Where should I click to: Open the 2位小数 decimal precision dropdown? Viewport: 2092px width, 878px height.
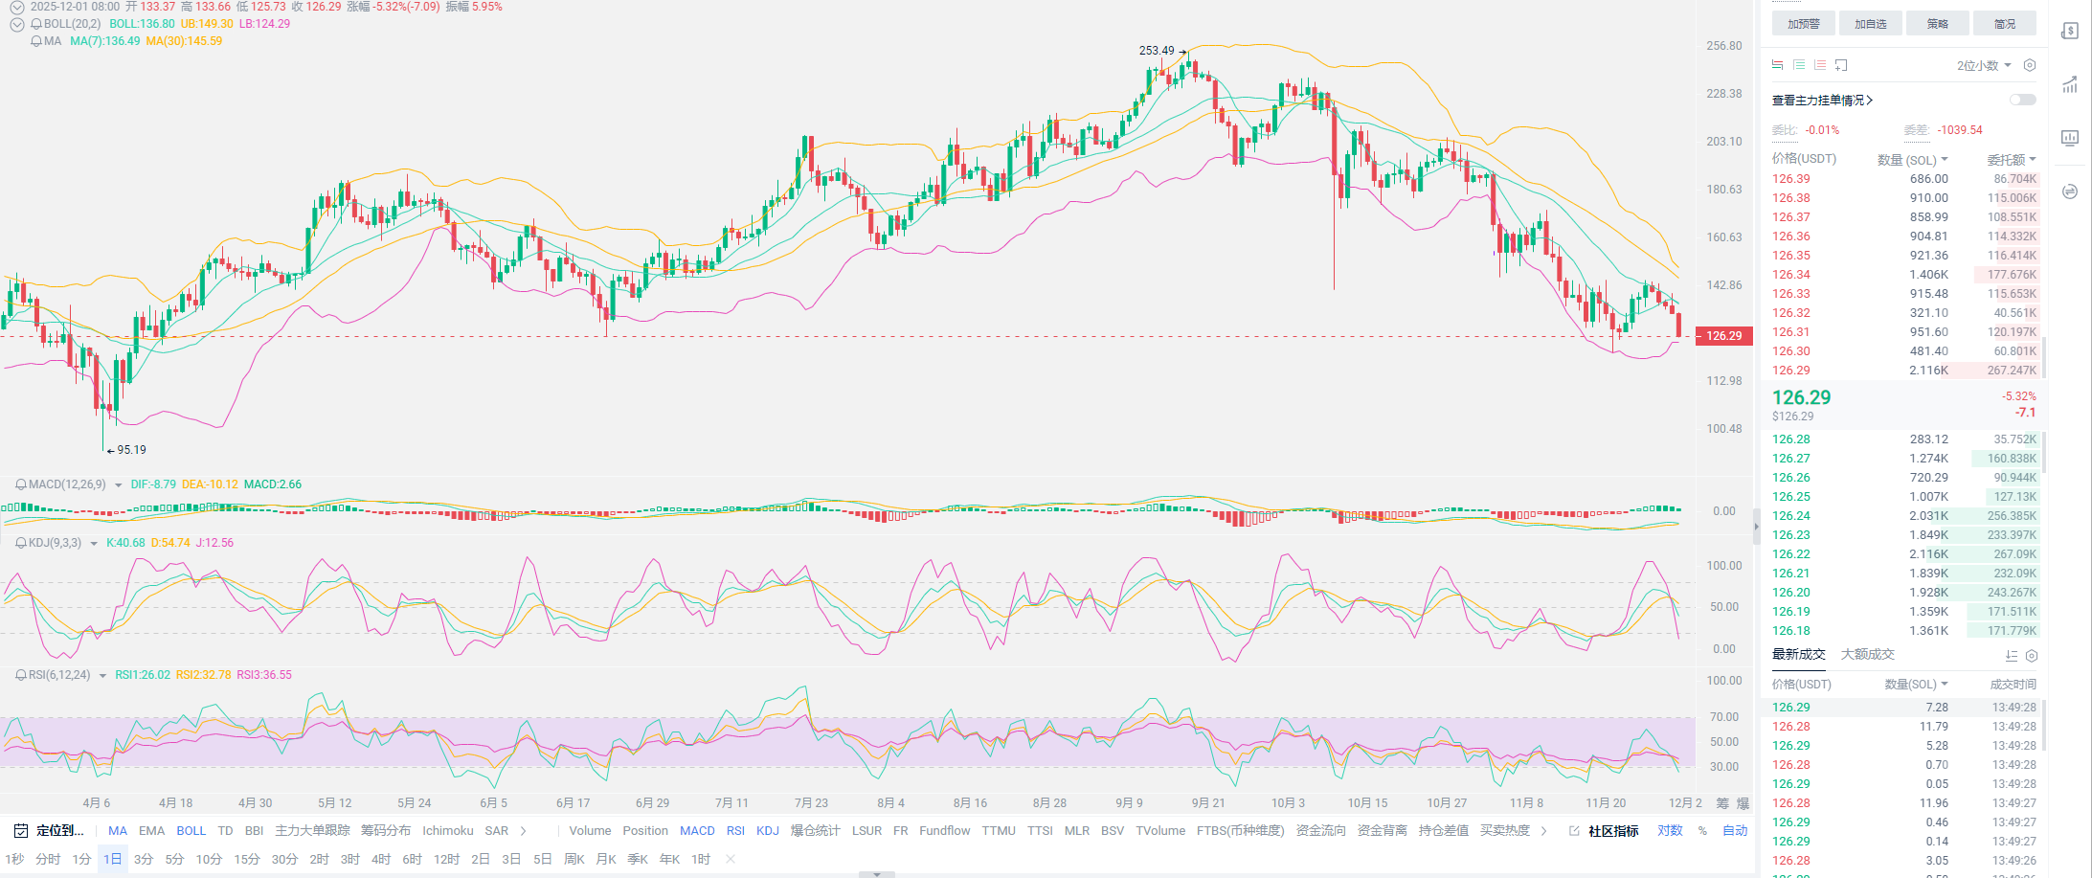[1983, 65]
